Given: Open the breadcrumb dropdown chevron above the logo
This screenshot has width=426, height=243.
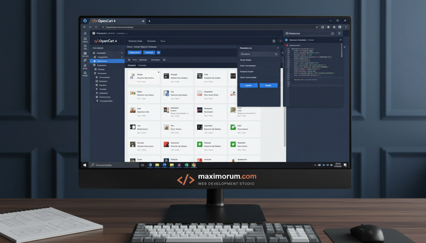Looking at the screenshot, I should coord(127,33).
